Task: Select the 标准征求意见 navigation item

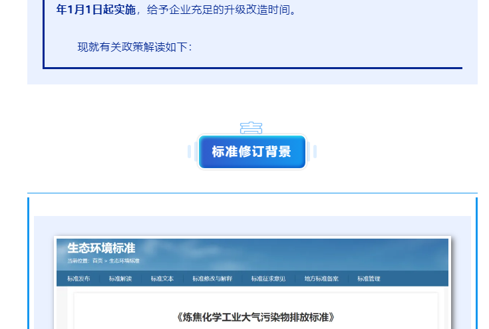Action: [x=268, y=278]
